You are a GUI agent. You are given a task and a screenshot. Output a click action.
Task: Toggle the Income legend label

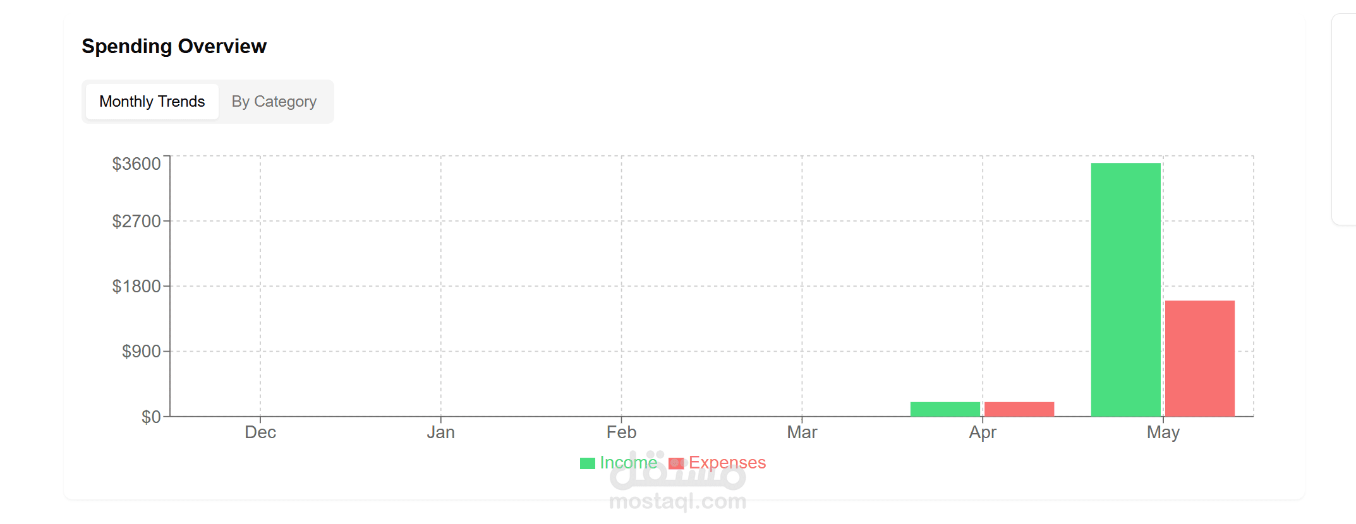tap(629, 463)
